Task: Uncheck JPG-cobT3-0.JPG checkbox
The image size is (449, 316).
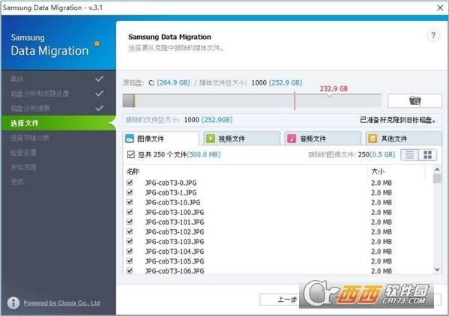Action: [130, 183]
